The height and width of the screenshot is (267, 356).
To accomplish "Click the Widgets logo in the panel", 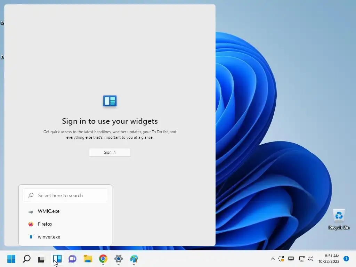I will (110, 101).
